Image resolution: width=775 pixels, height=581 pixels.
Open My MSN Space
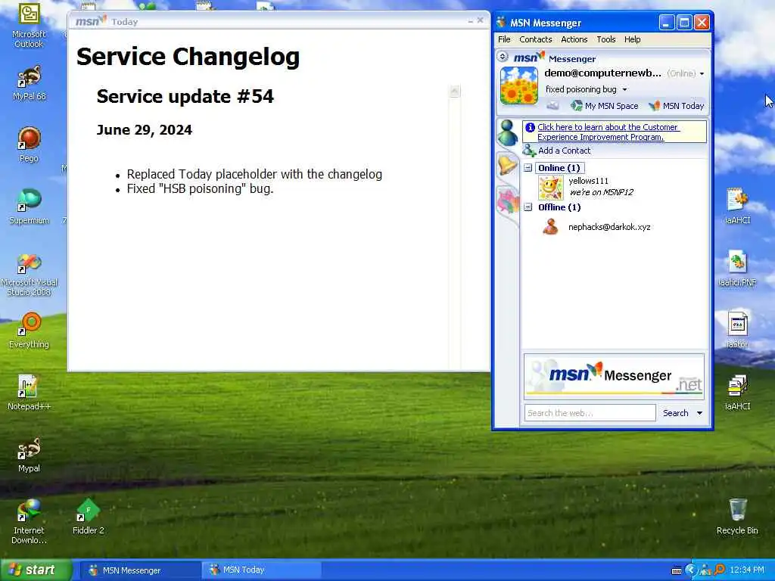(605, 106)
